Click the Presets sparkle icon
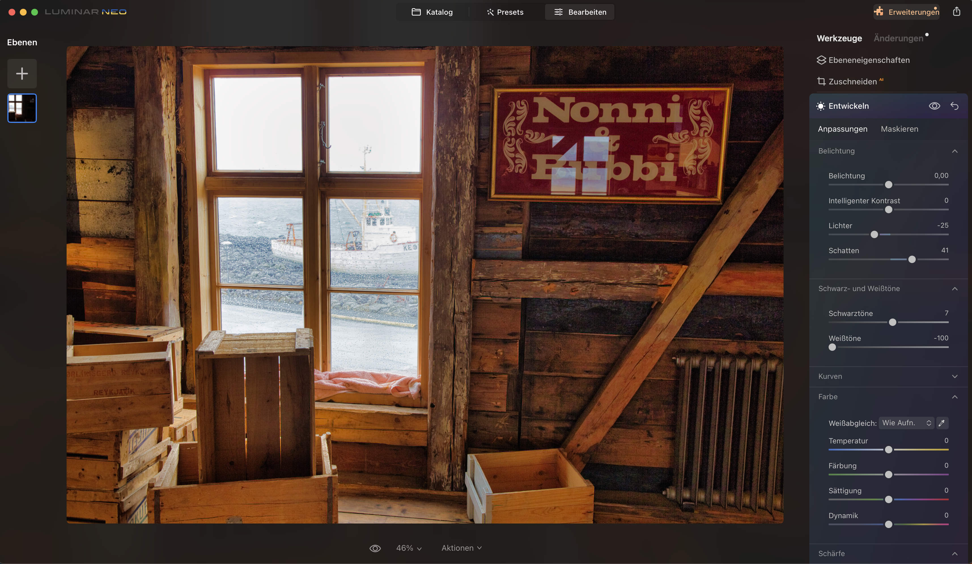Screen dimensions: 972x564 pyautogui.click(x=490, y=12)
